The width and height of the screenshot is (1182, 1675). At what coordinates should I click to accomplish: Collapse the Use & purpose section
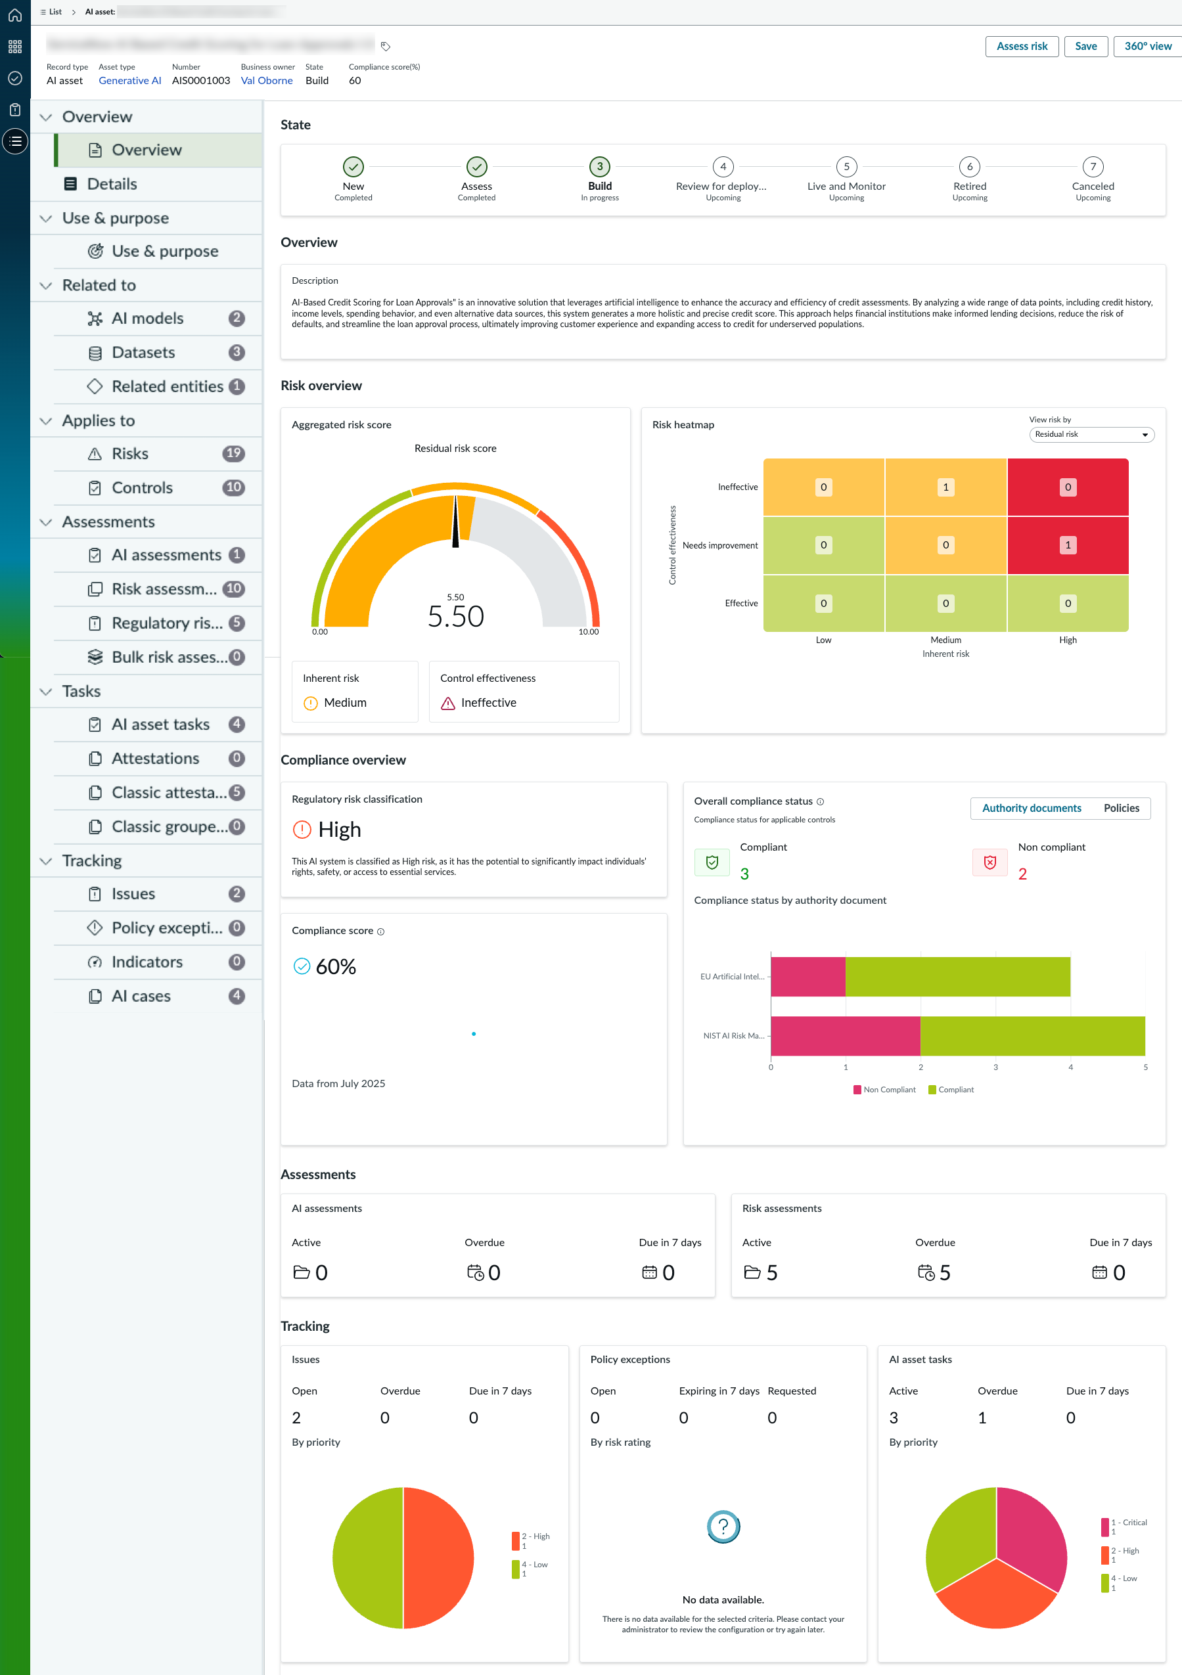[46, 218]
